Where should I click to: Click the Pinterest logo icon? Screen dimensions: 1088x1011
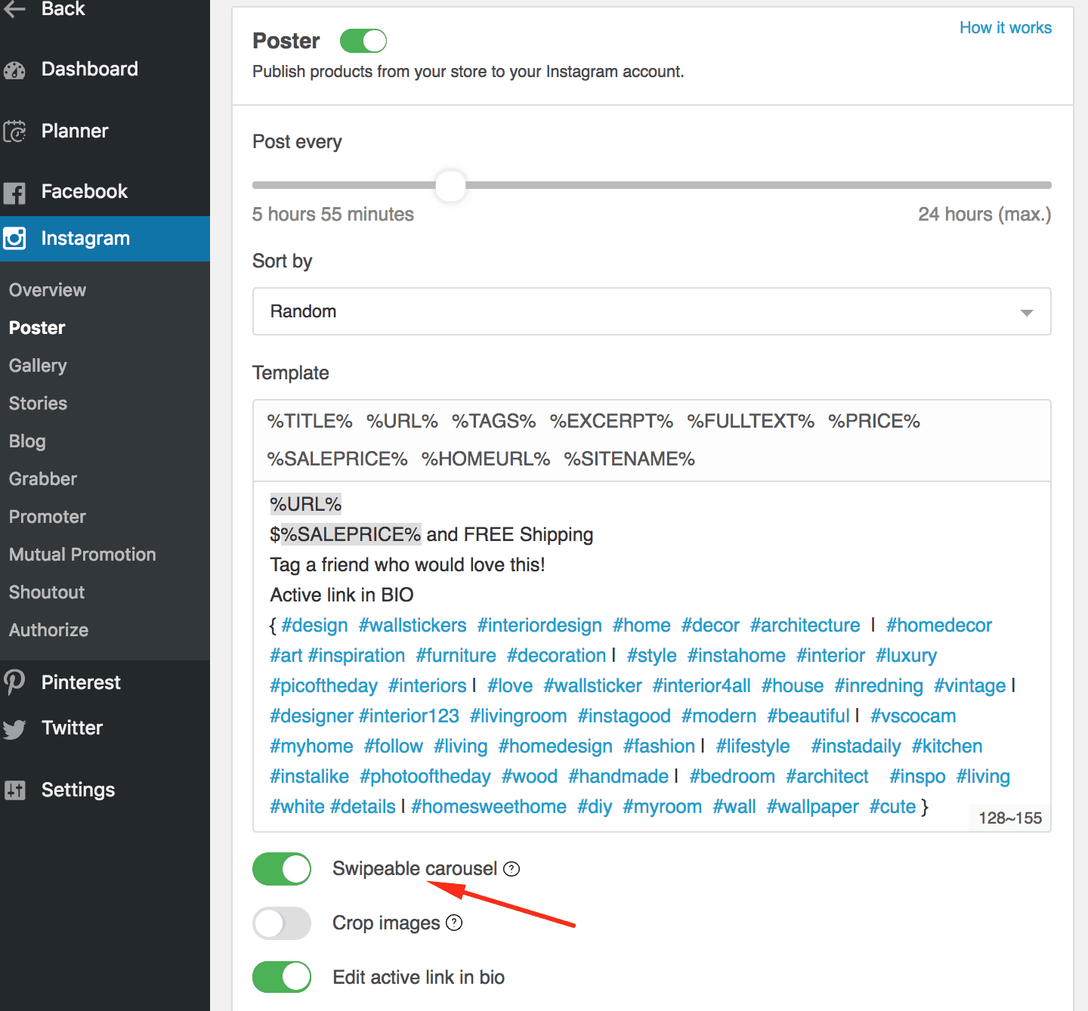coord(14,683)
